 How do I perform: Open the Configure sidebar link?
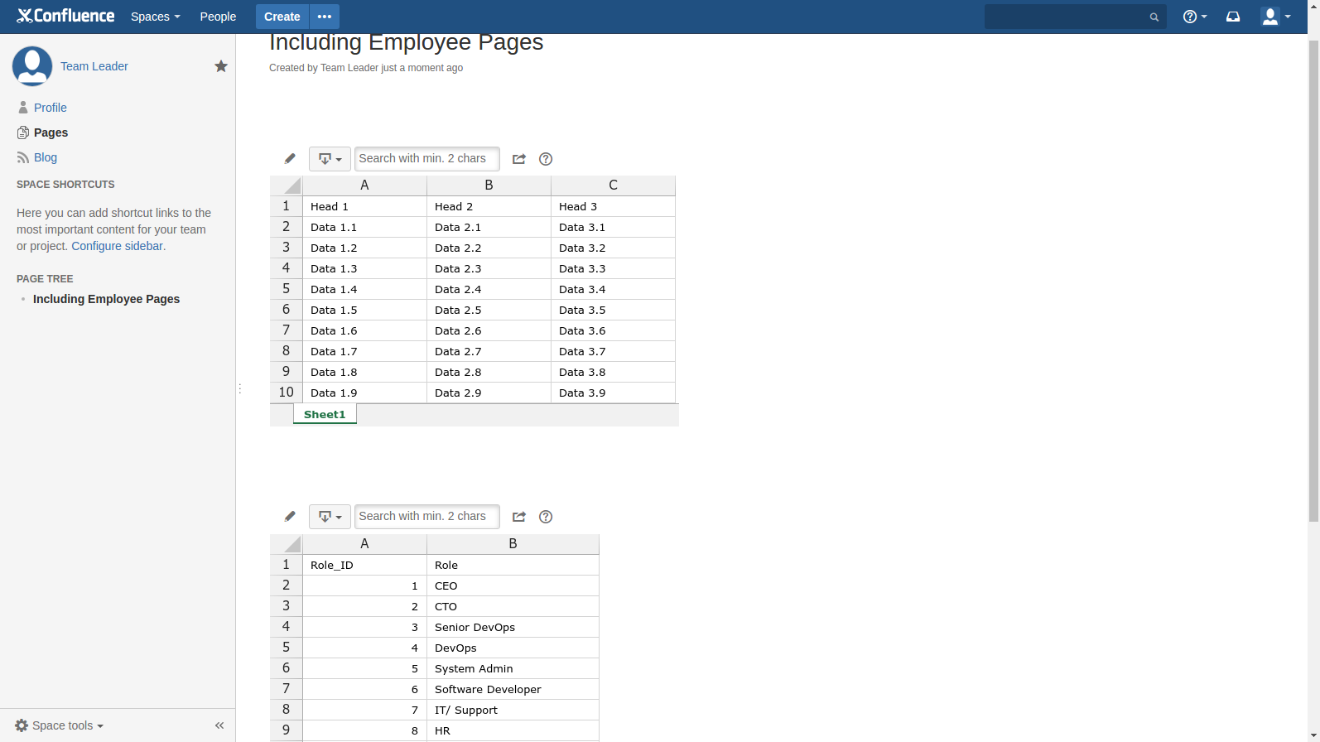(x=117, y=246)
